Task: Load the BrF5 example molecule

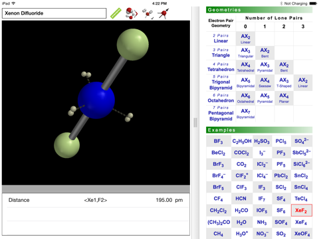Action: click(219, 187)
